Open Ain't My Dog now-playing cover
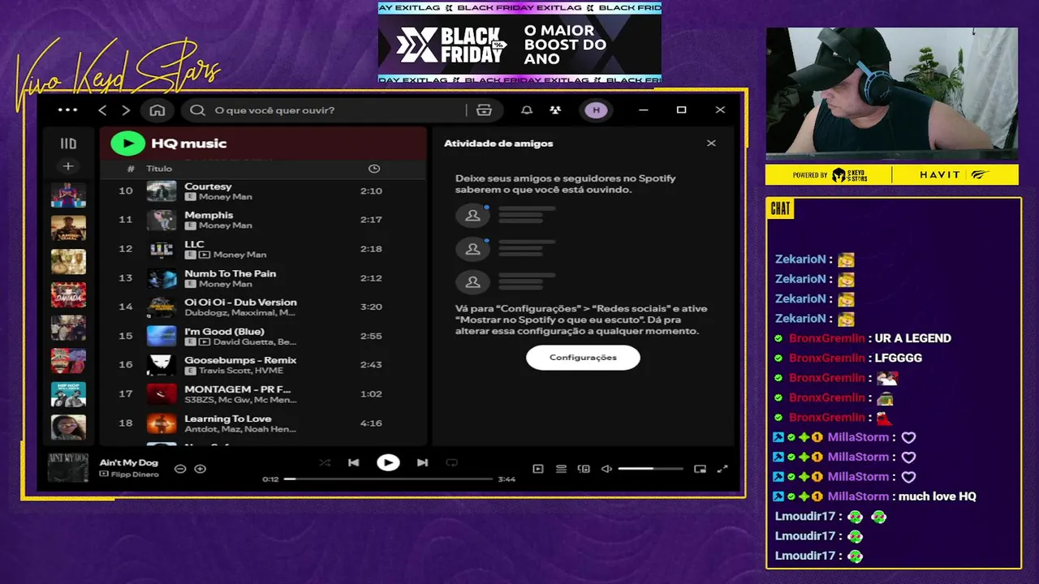This screenshot has height=584, width=1039. 68,468
